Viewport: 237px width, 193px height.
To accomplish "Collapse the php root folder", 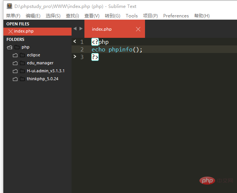I will 9,47.
